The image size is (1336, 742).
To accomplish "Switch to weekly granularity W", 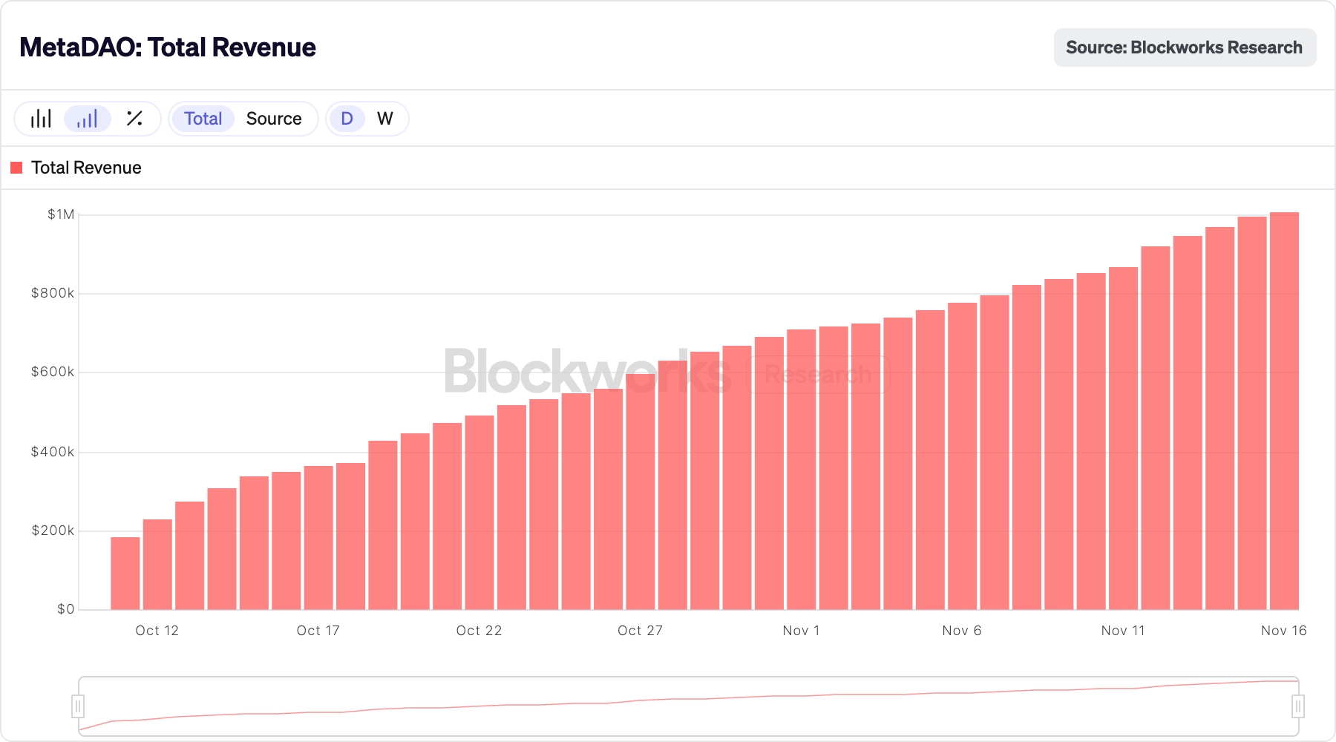I will tap(384, 119).
